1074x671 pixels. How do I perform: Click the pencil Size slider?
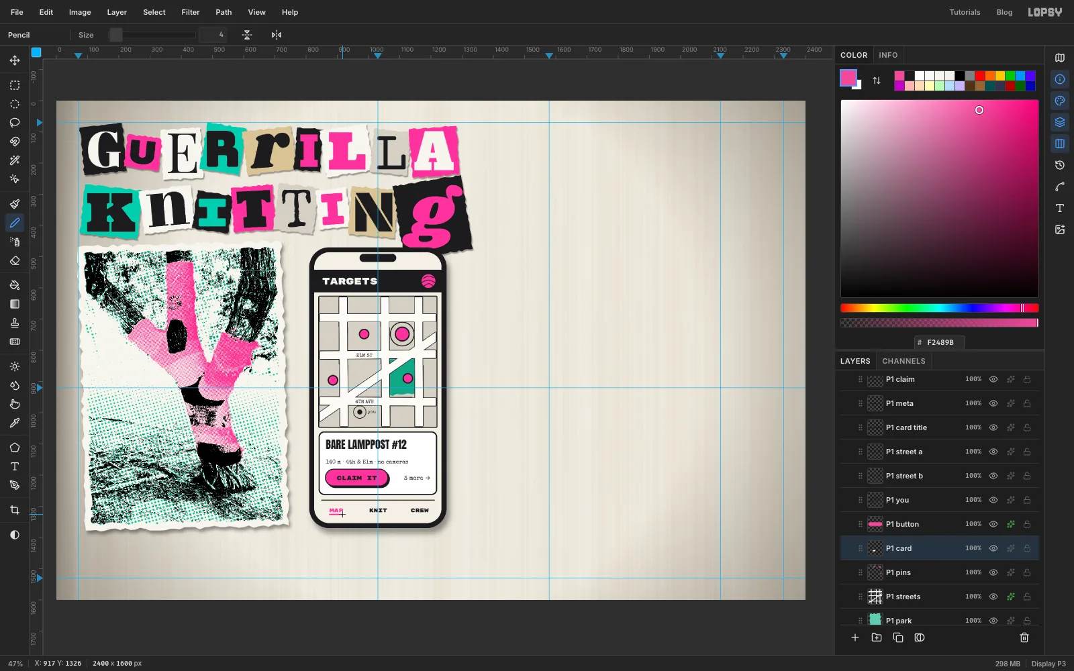click(x=152, y=35)
